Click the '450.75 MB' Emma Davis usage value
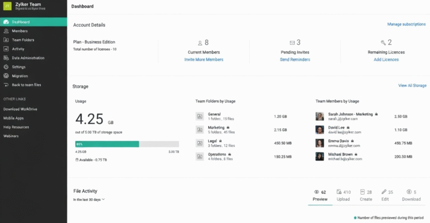 (x=403, y=143)
